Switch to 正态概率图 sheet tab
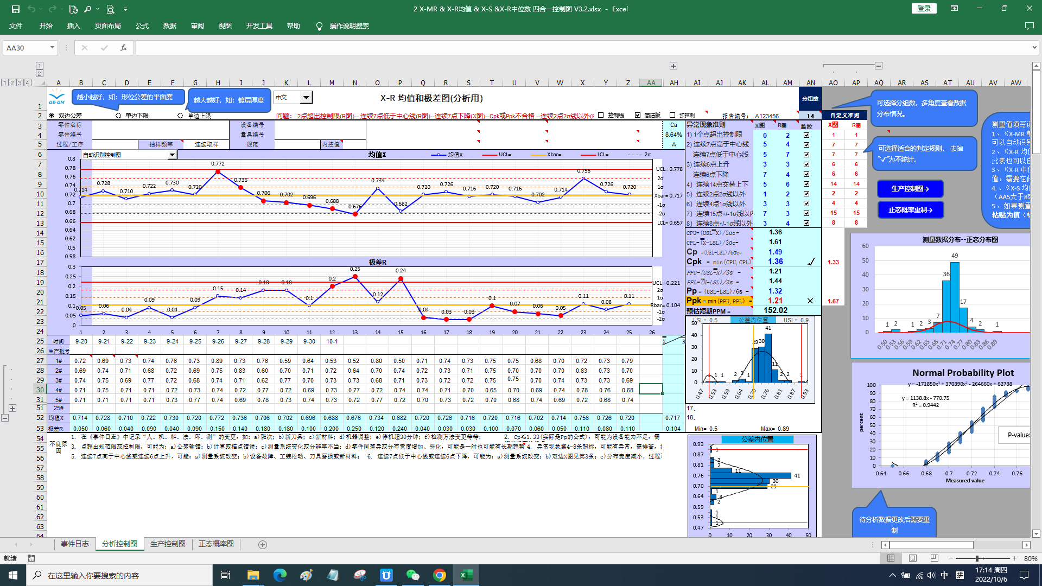The image size is (1042, 586). [x=216, y=544]
